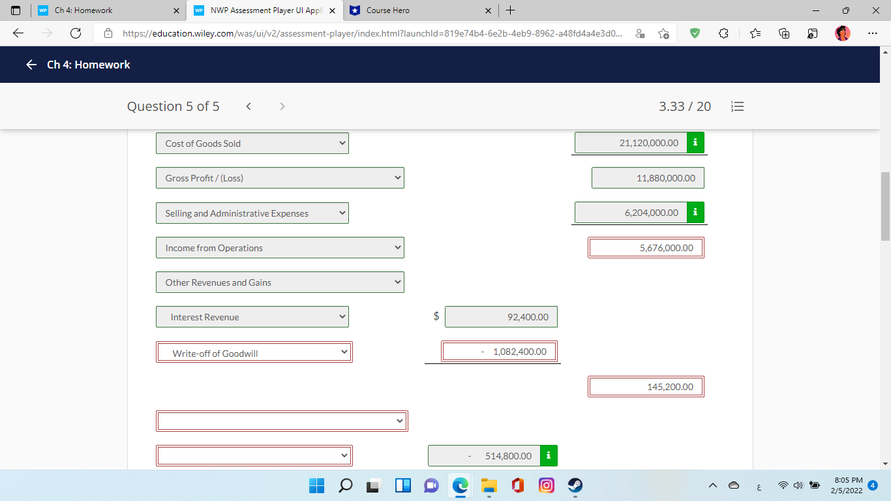Open the Income from Operations dropdown
Image resolution: width=891 pixels, height=501 pixels.
[x=280, y=248]
